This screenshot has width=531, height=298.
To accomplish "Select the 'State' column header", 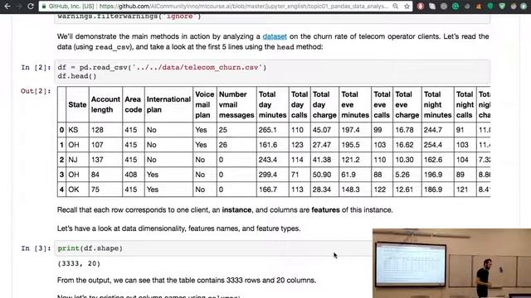I will (x=77, y=104).
